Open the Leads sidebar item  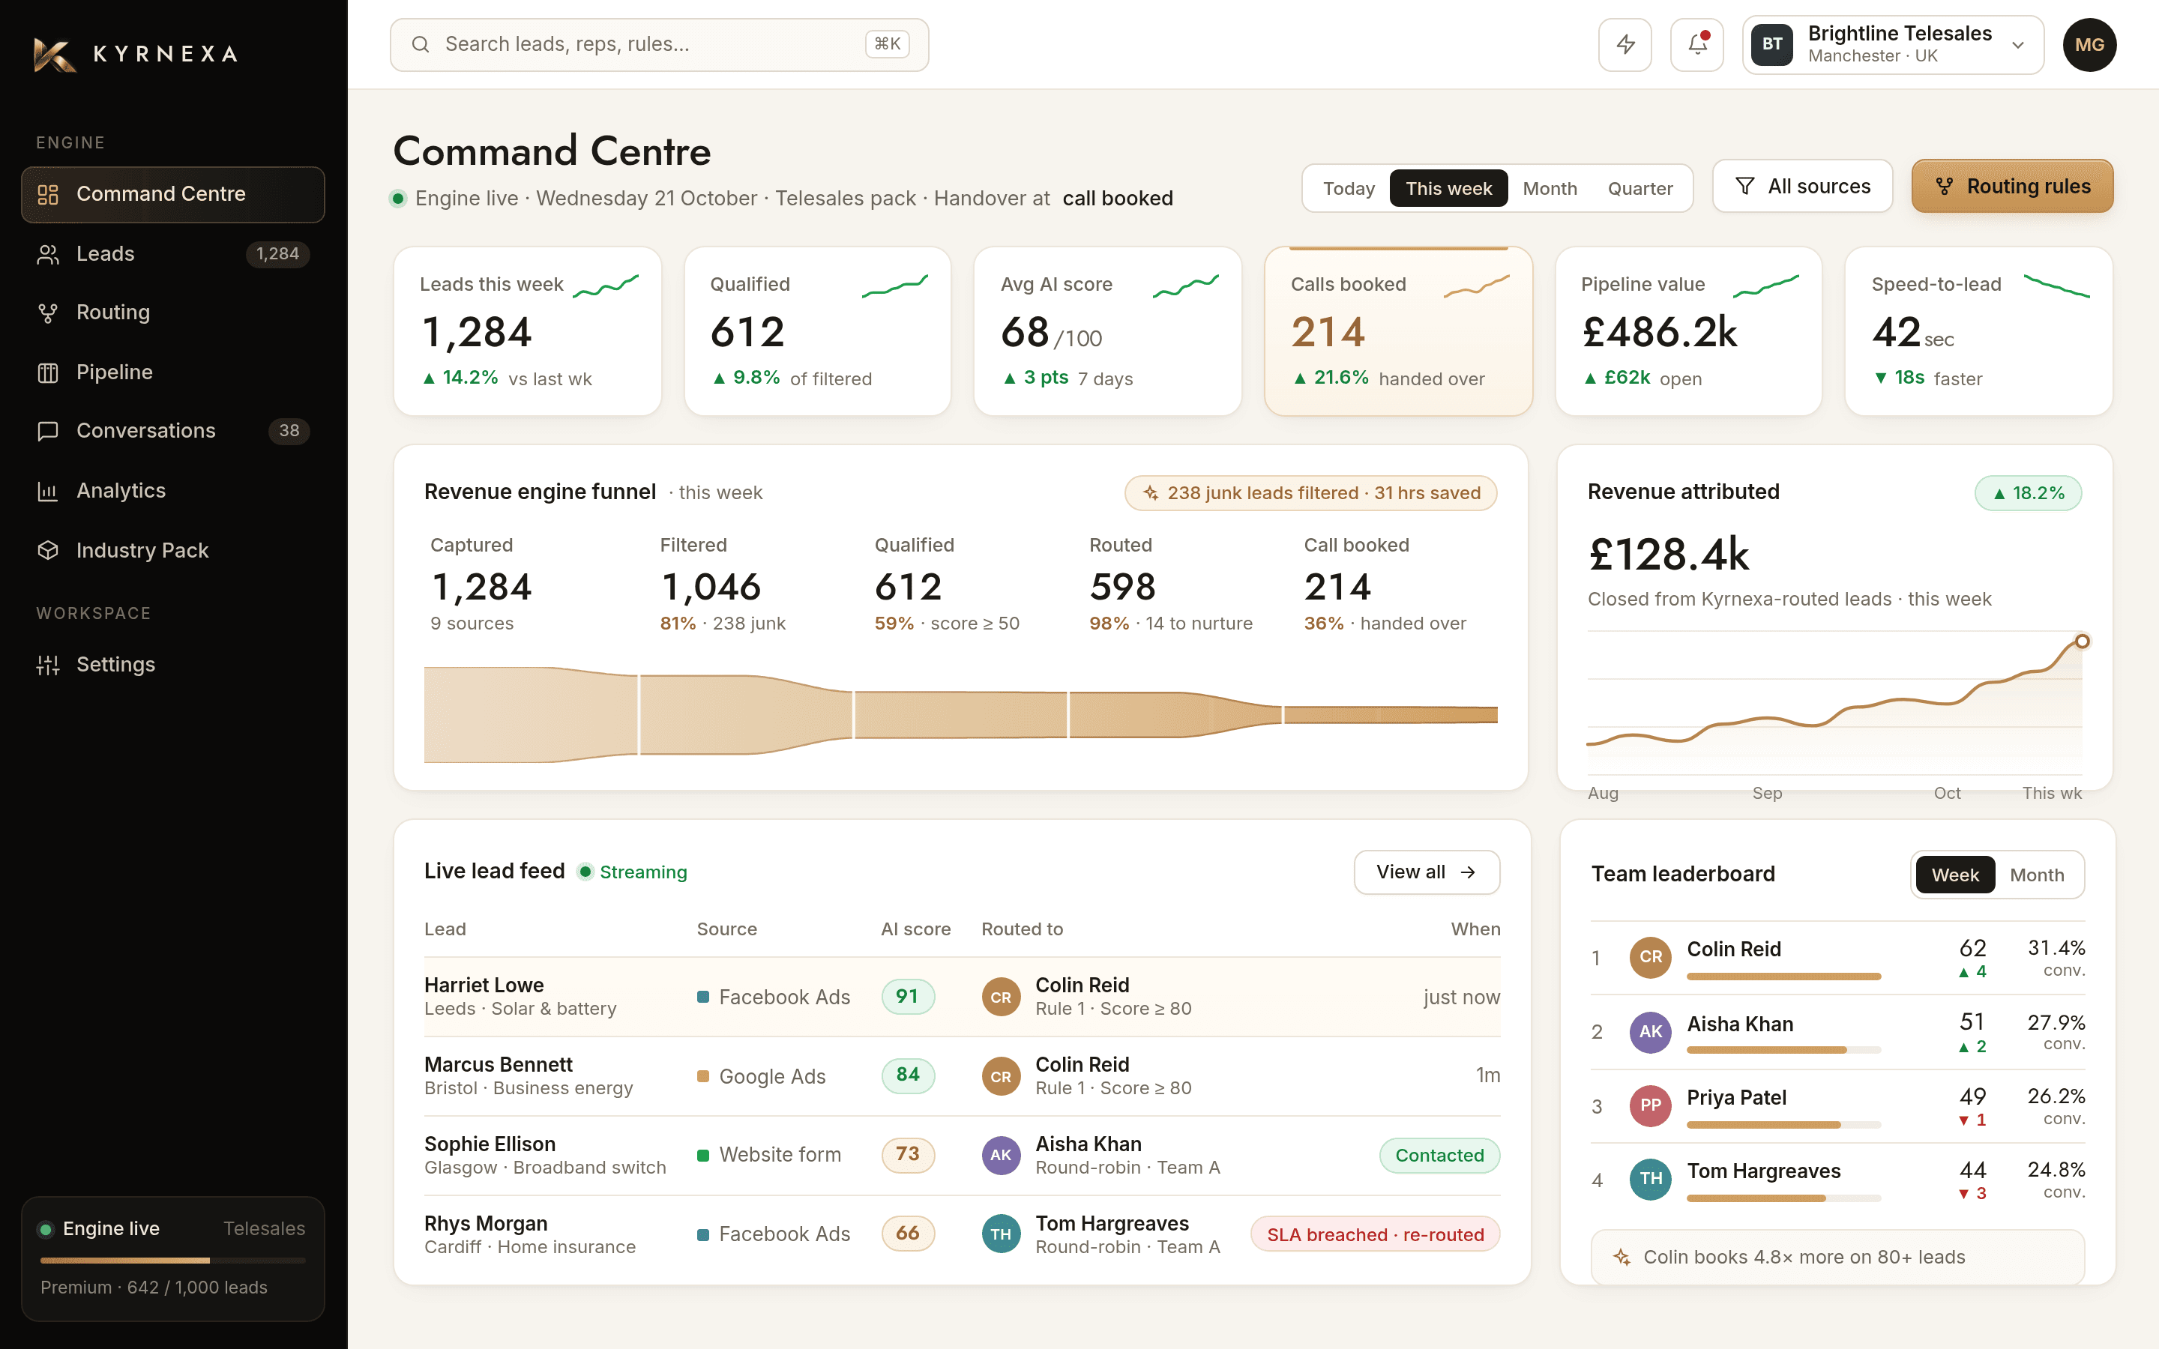173,254
